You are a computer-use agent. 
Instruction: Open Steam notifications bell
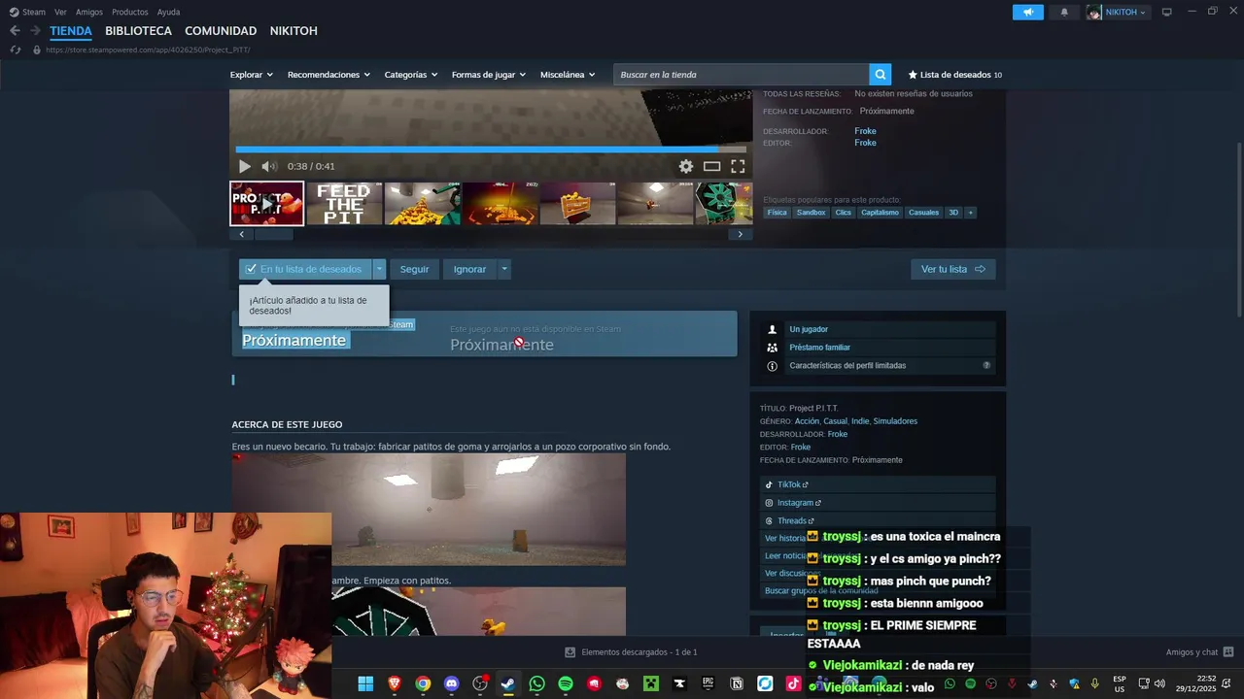pyautogui.click(x=1064, y=12)
